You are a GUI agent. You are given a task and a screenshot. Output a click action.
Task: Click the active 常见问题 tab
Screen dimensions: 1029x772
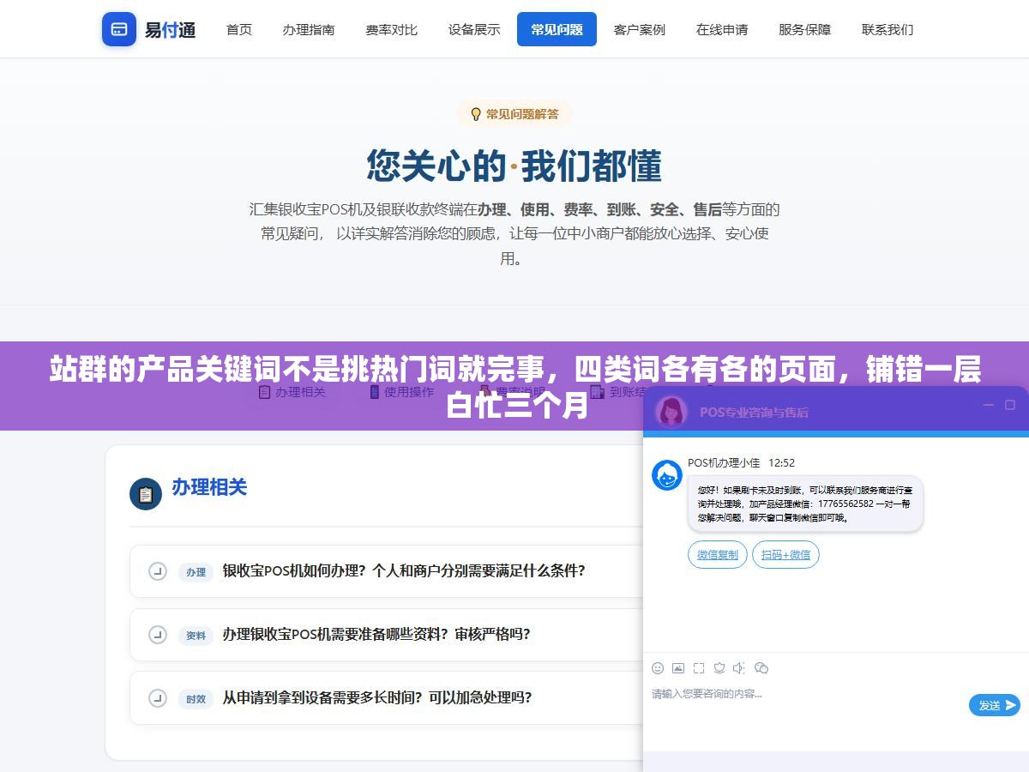click(557, 29)
